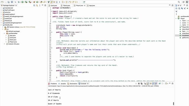This screenshot has width=189, height=106.
Task: Click the Back navigation arrow icon
Action: coord(76,2)
